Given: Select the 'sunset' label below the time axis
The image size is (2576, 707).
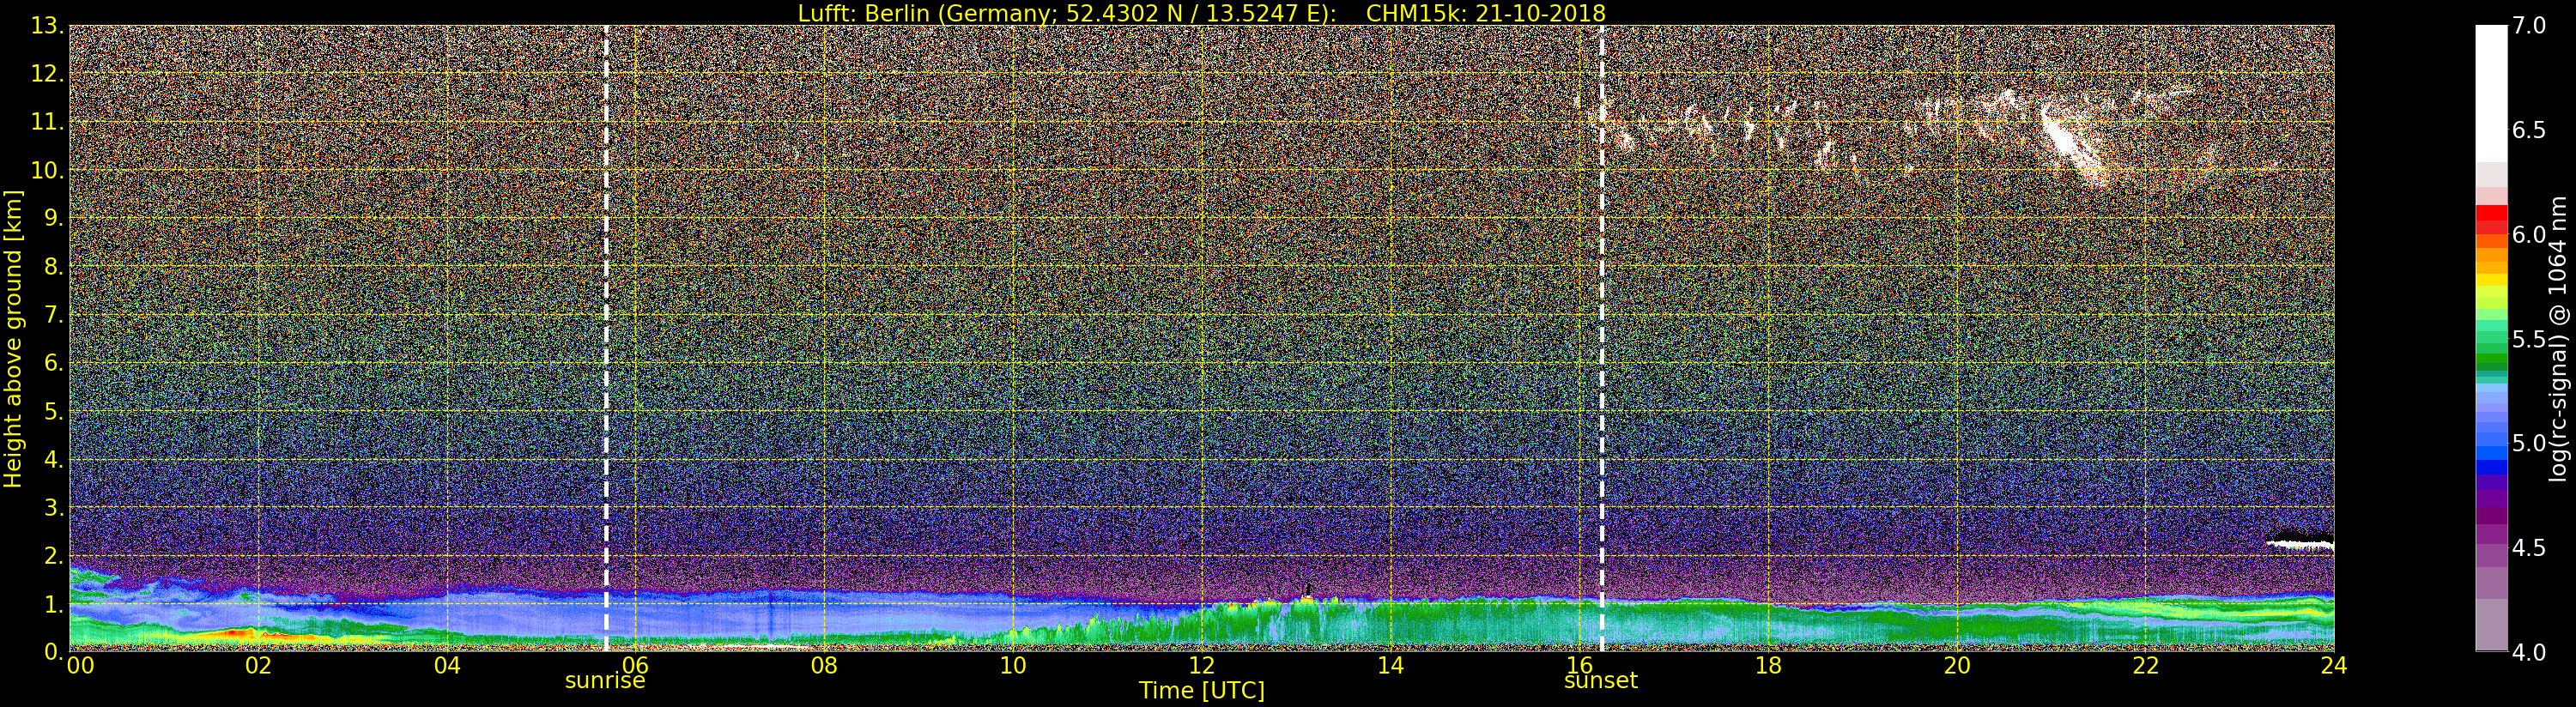Looking at the screenshot, I should [x=1600, y=681].
